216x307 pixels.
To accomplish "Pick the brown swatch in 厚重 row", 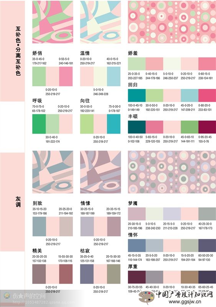I will pyautogui.click(x=190, y=277).
